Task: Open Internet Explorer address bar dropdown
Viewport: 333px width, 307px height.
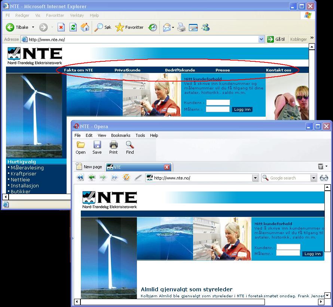Action: [261, 39]
